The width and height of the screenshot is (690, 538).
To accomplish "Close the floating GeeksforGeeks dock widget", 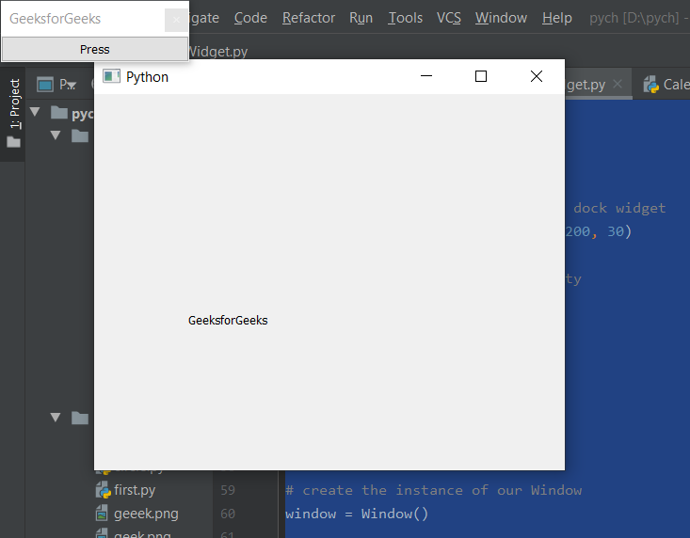I will (x=176, y=20).
